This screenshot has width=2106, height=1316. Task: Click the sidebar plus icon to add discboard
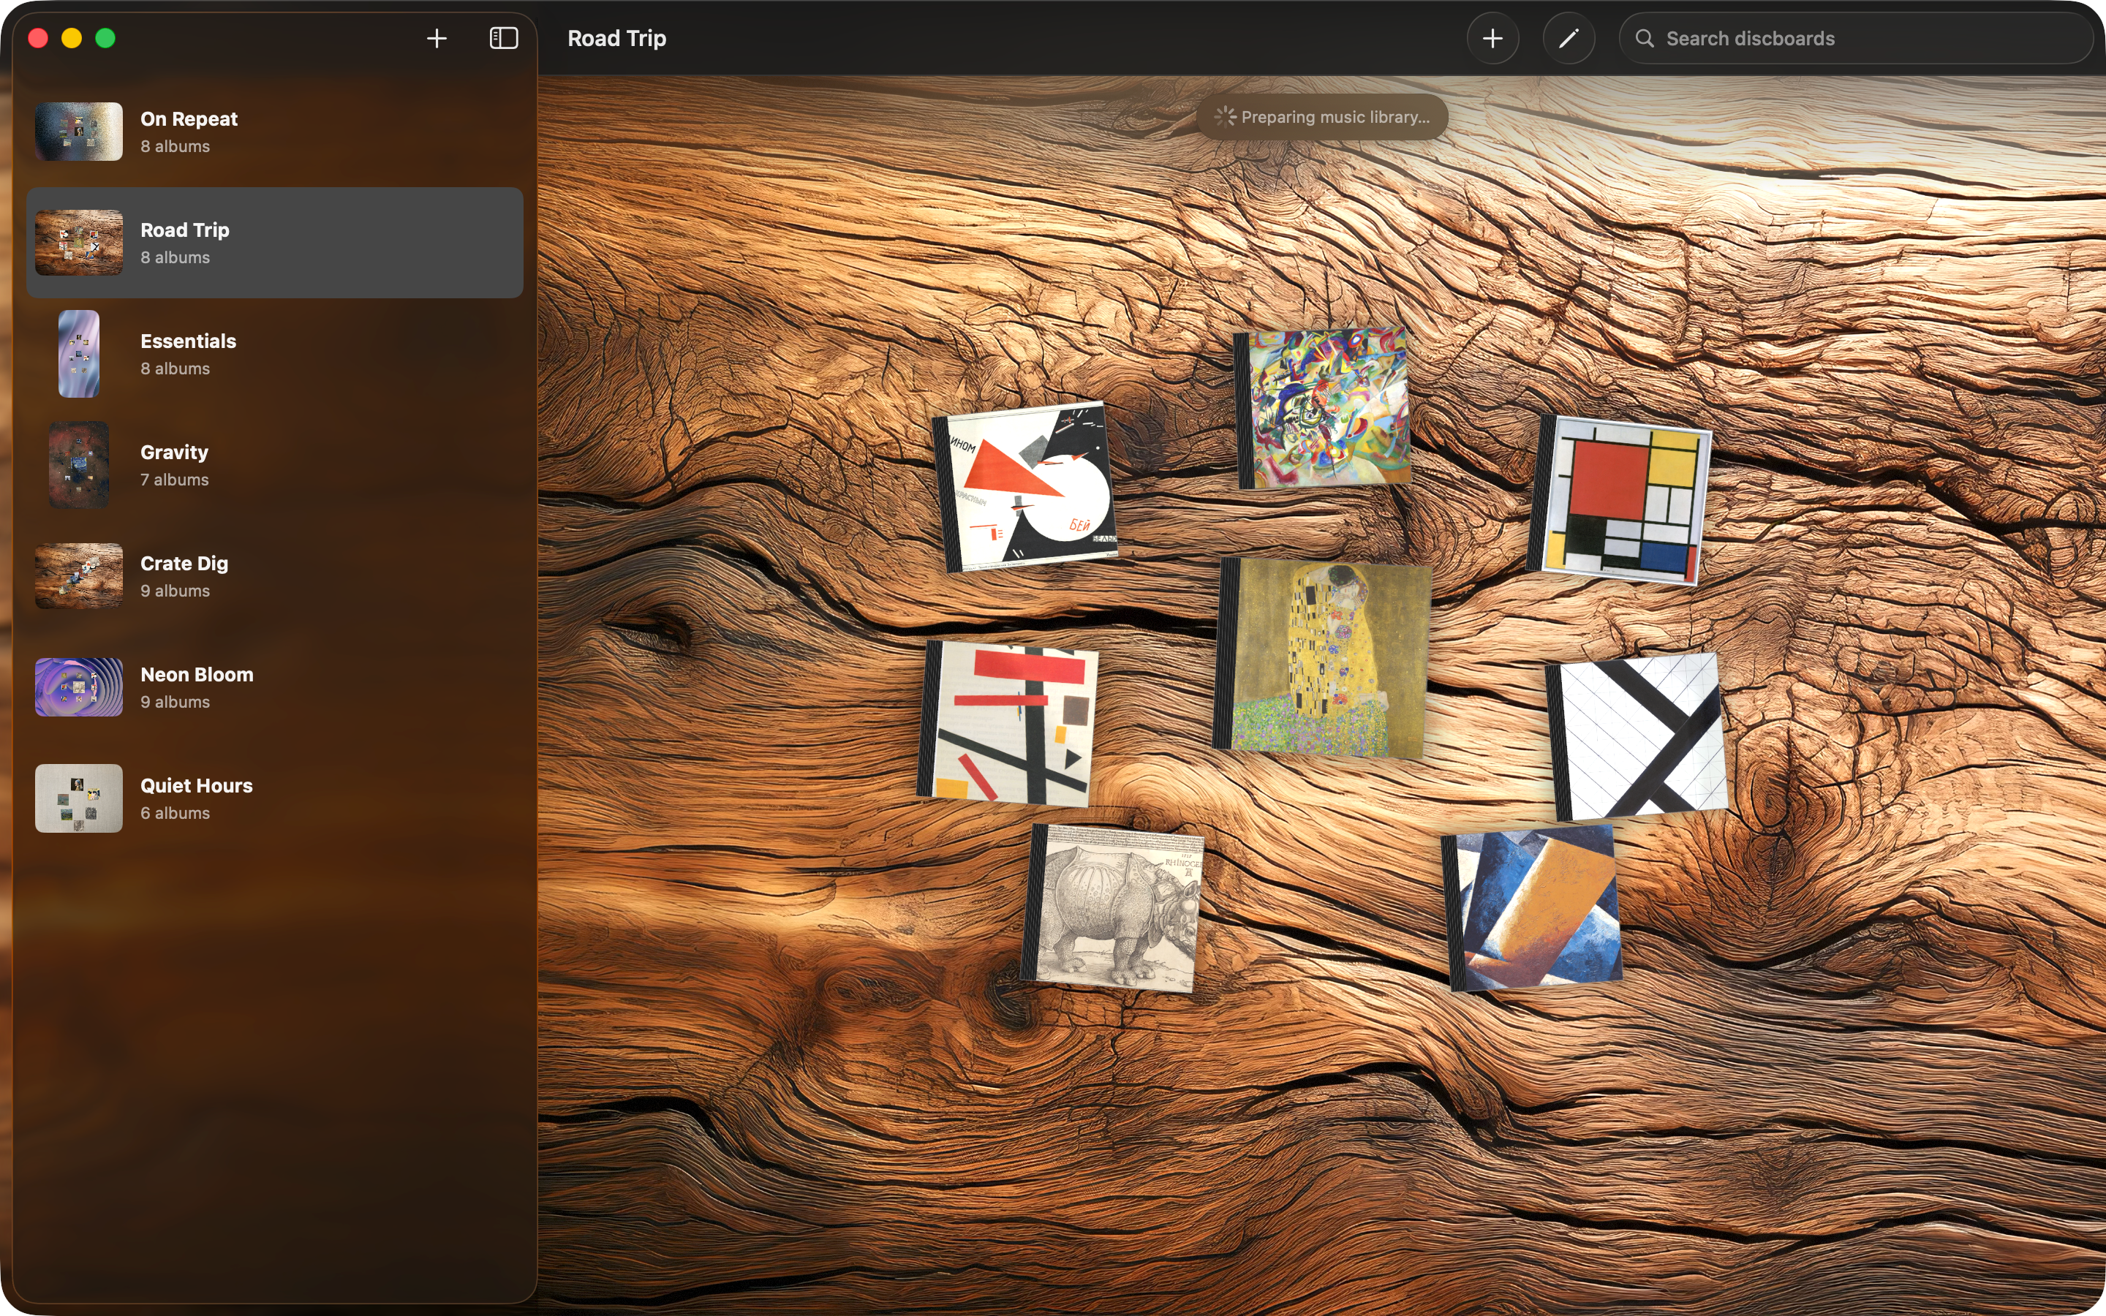coord(437,38)
